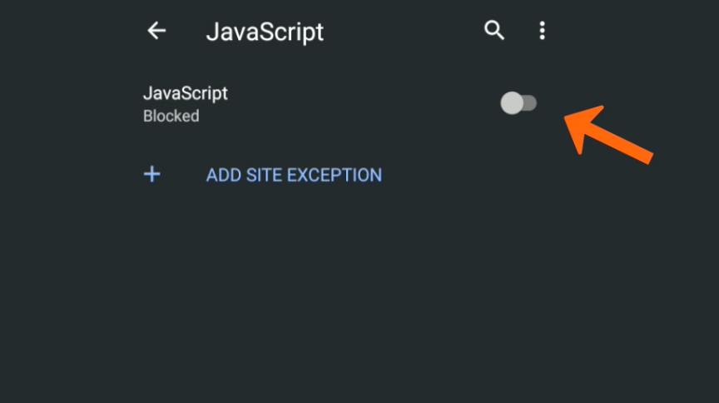Tap the back arrow beside JavaScript title

(x=156, y=31)
